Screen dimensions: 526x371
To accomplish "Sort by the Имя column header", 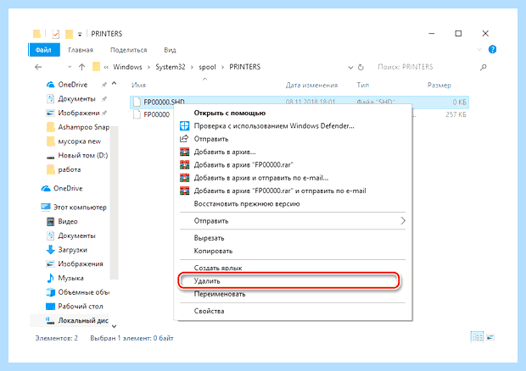I will pyautogui.click(x=138, y=85).
